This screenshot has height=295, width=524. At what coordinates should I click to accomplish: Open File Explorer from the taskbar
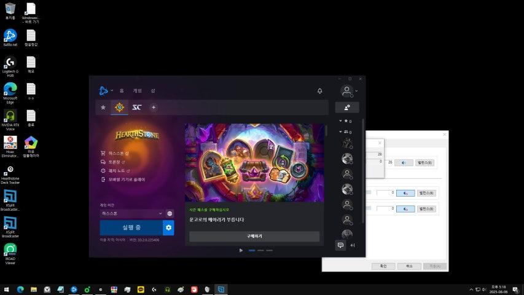click(33, 289)
